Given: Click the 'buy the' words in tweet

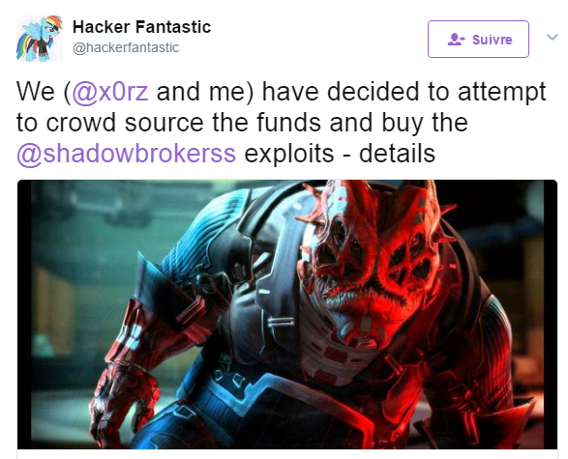Looking at the screenshot, I should pyautogui.click(x=425, y=123).
